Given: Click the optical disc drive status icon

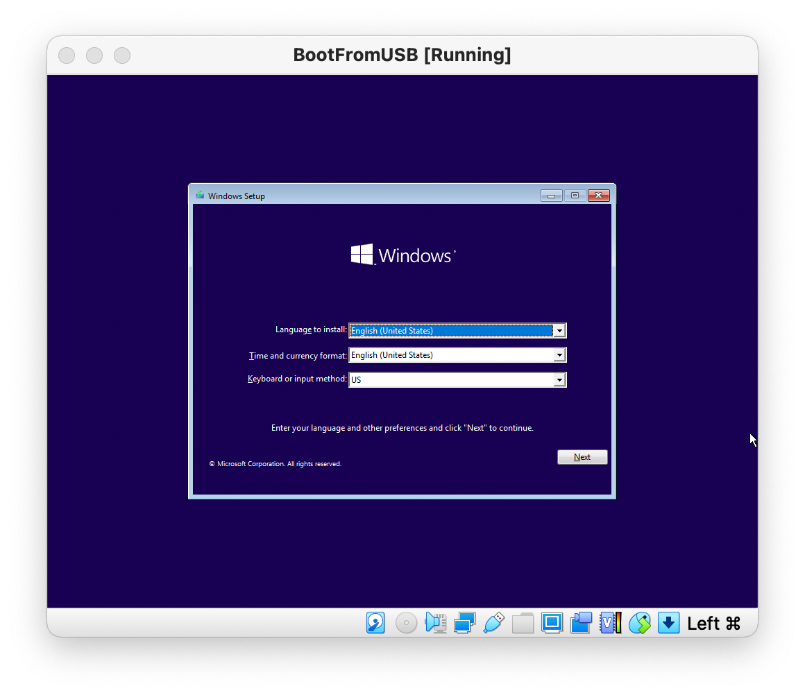Looking at the screenshot, I should 406,623.
